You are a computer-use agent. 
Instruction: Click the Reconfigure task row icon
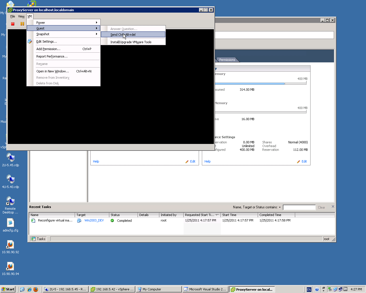coord(33,221)
